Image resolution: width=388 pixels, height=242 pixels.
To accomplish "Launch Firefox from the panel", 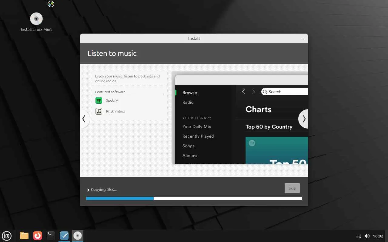I will 38,236.
